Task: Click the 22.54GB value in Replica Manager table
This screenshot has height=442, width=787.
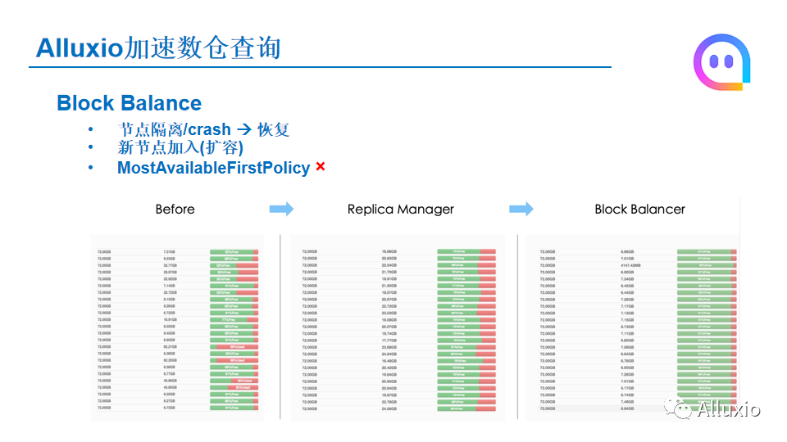Action: pyautogui.click(x=389, y=265)
